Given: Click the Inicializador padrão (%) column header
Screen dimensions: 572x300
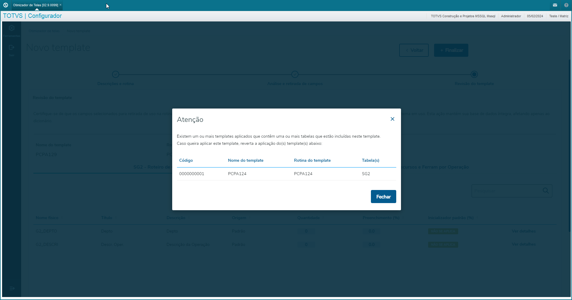Looking at the screenshot, I should tap(451, 218).
